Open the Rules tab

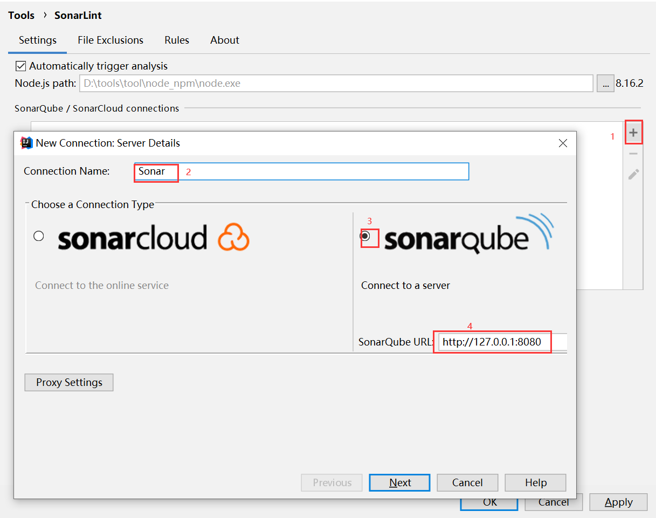click(x=177, y=40)
